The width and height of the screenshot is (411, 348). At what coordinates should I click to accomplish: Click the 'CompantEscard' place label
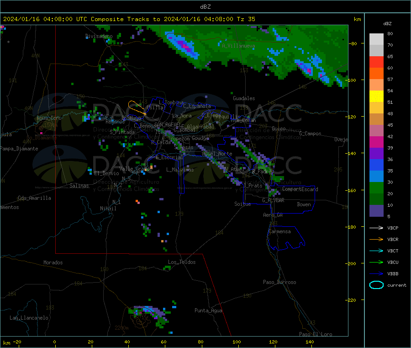(x=300, y=189)
